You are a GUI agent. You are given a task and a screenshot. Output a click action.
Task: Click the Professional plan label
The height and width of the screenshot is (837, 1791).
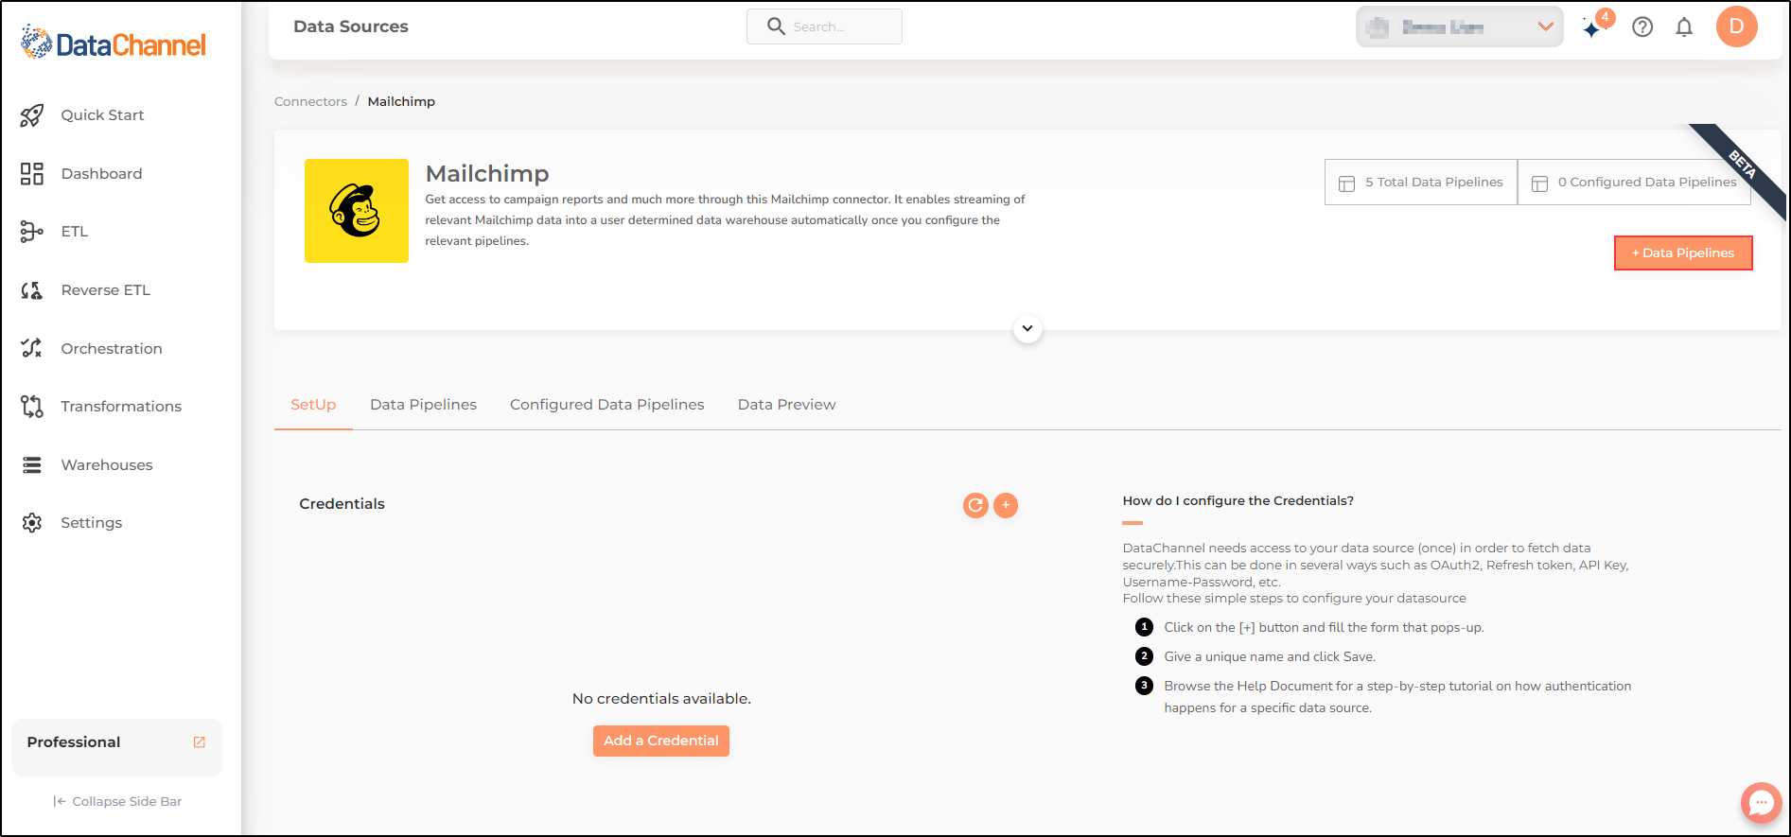pyautogui.click(x=74, y=742)
